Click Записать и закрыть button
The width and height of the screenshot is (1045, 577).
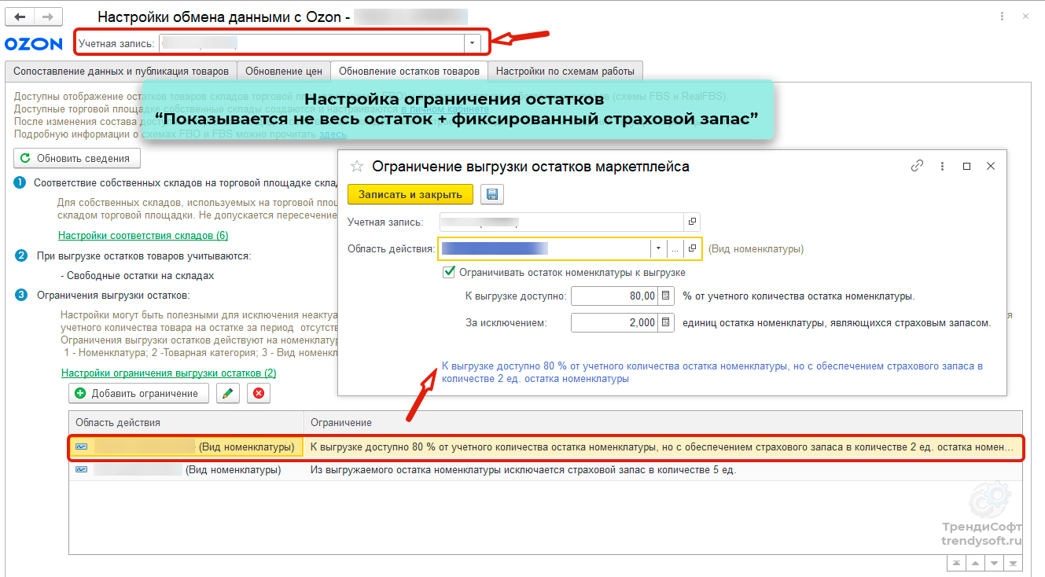[x=410, y=194]
